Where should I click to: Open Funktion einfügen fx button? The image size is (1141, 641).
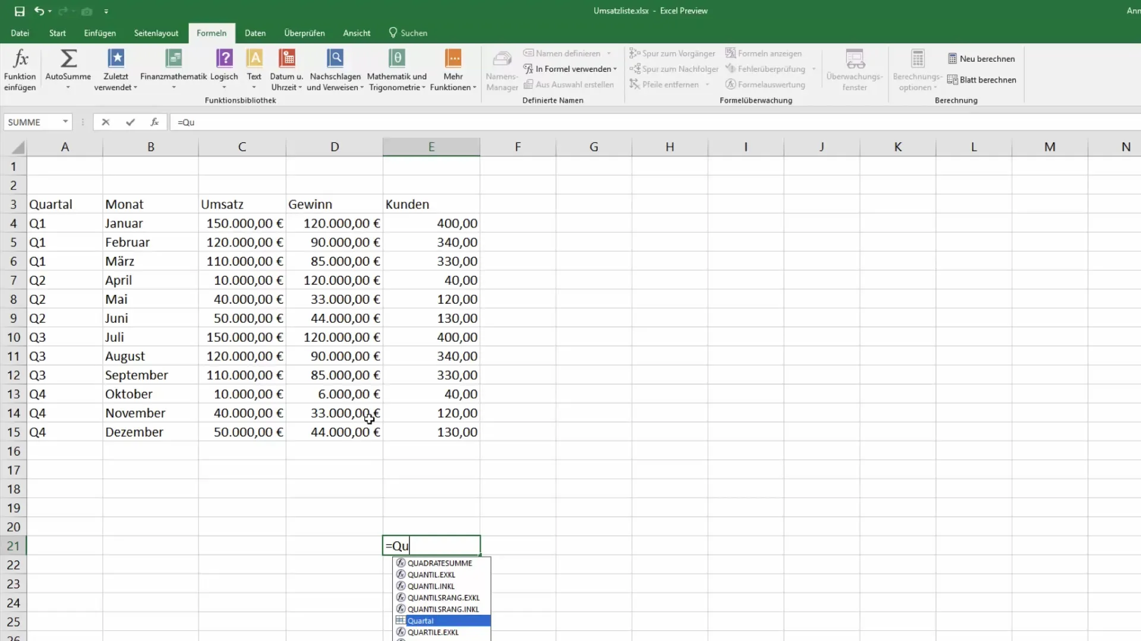point(20,70)
